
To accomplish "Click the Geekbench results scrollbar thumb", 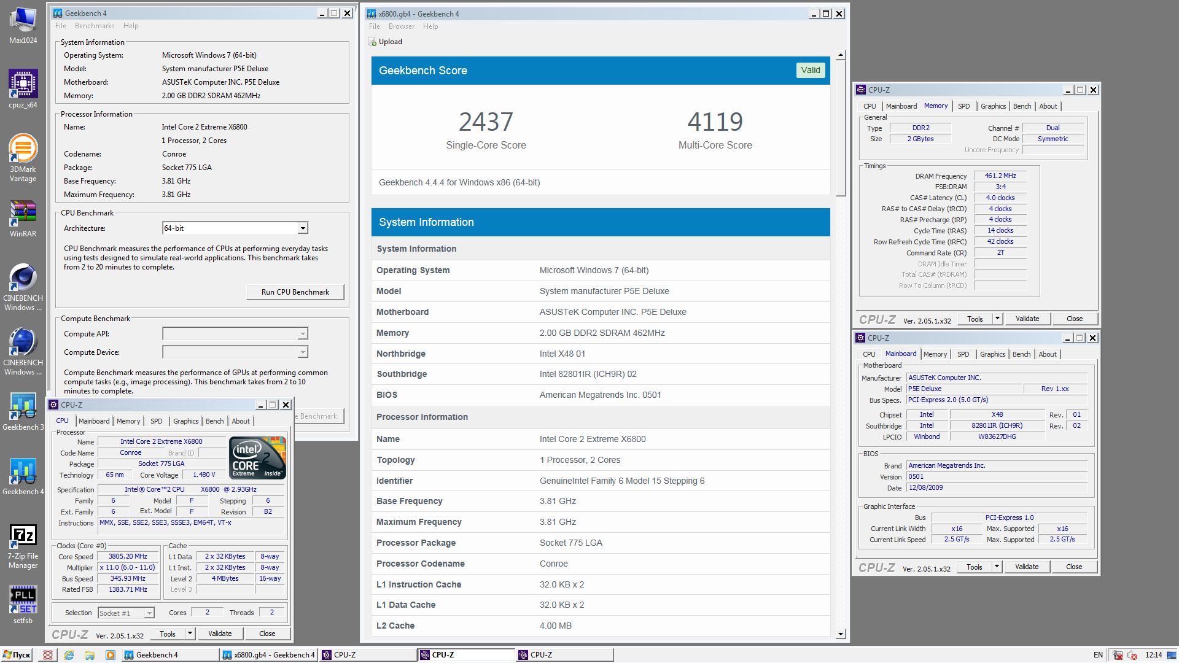I will [x=841, y=128].
